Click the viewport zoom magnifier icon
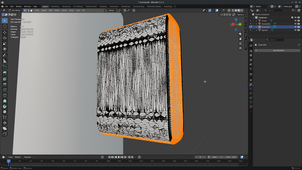 [x=240, y=34]
